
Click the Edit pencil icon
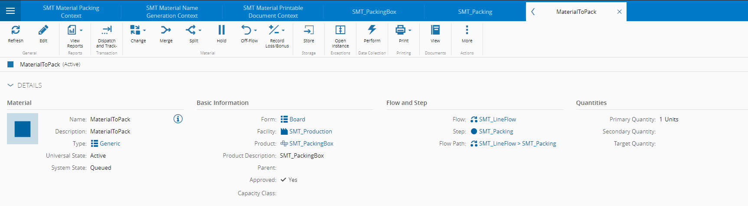coord(43,30)
